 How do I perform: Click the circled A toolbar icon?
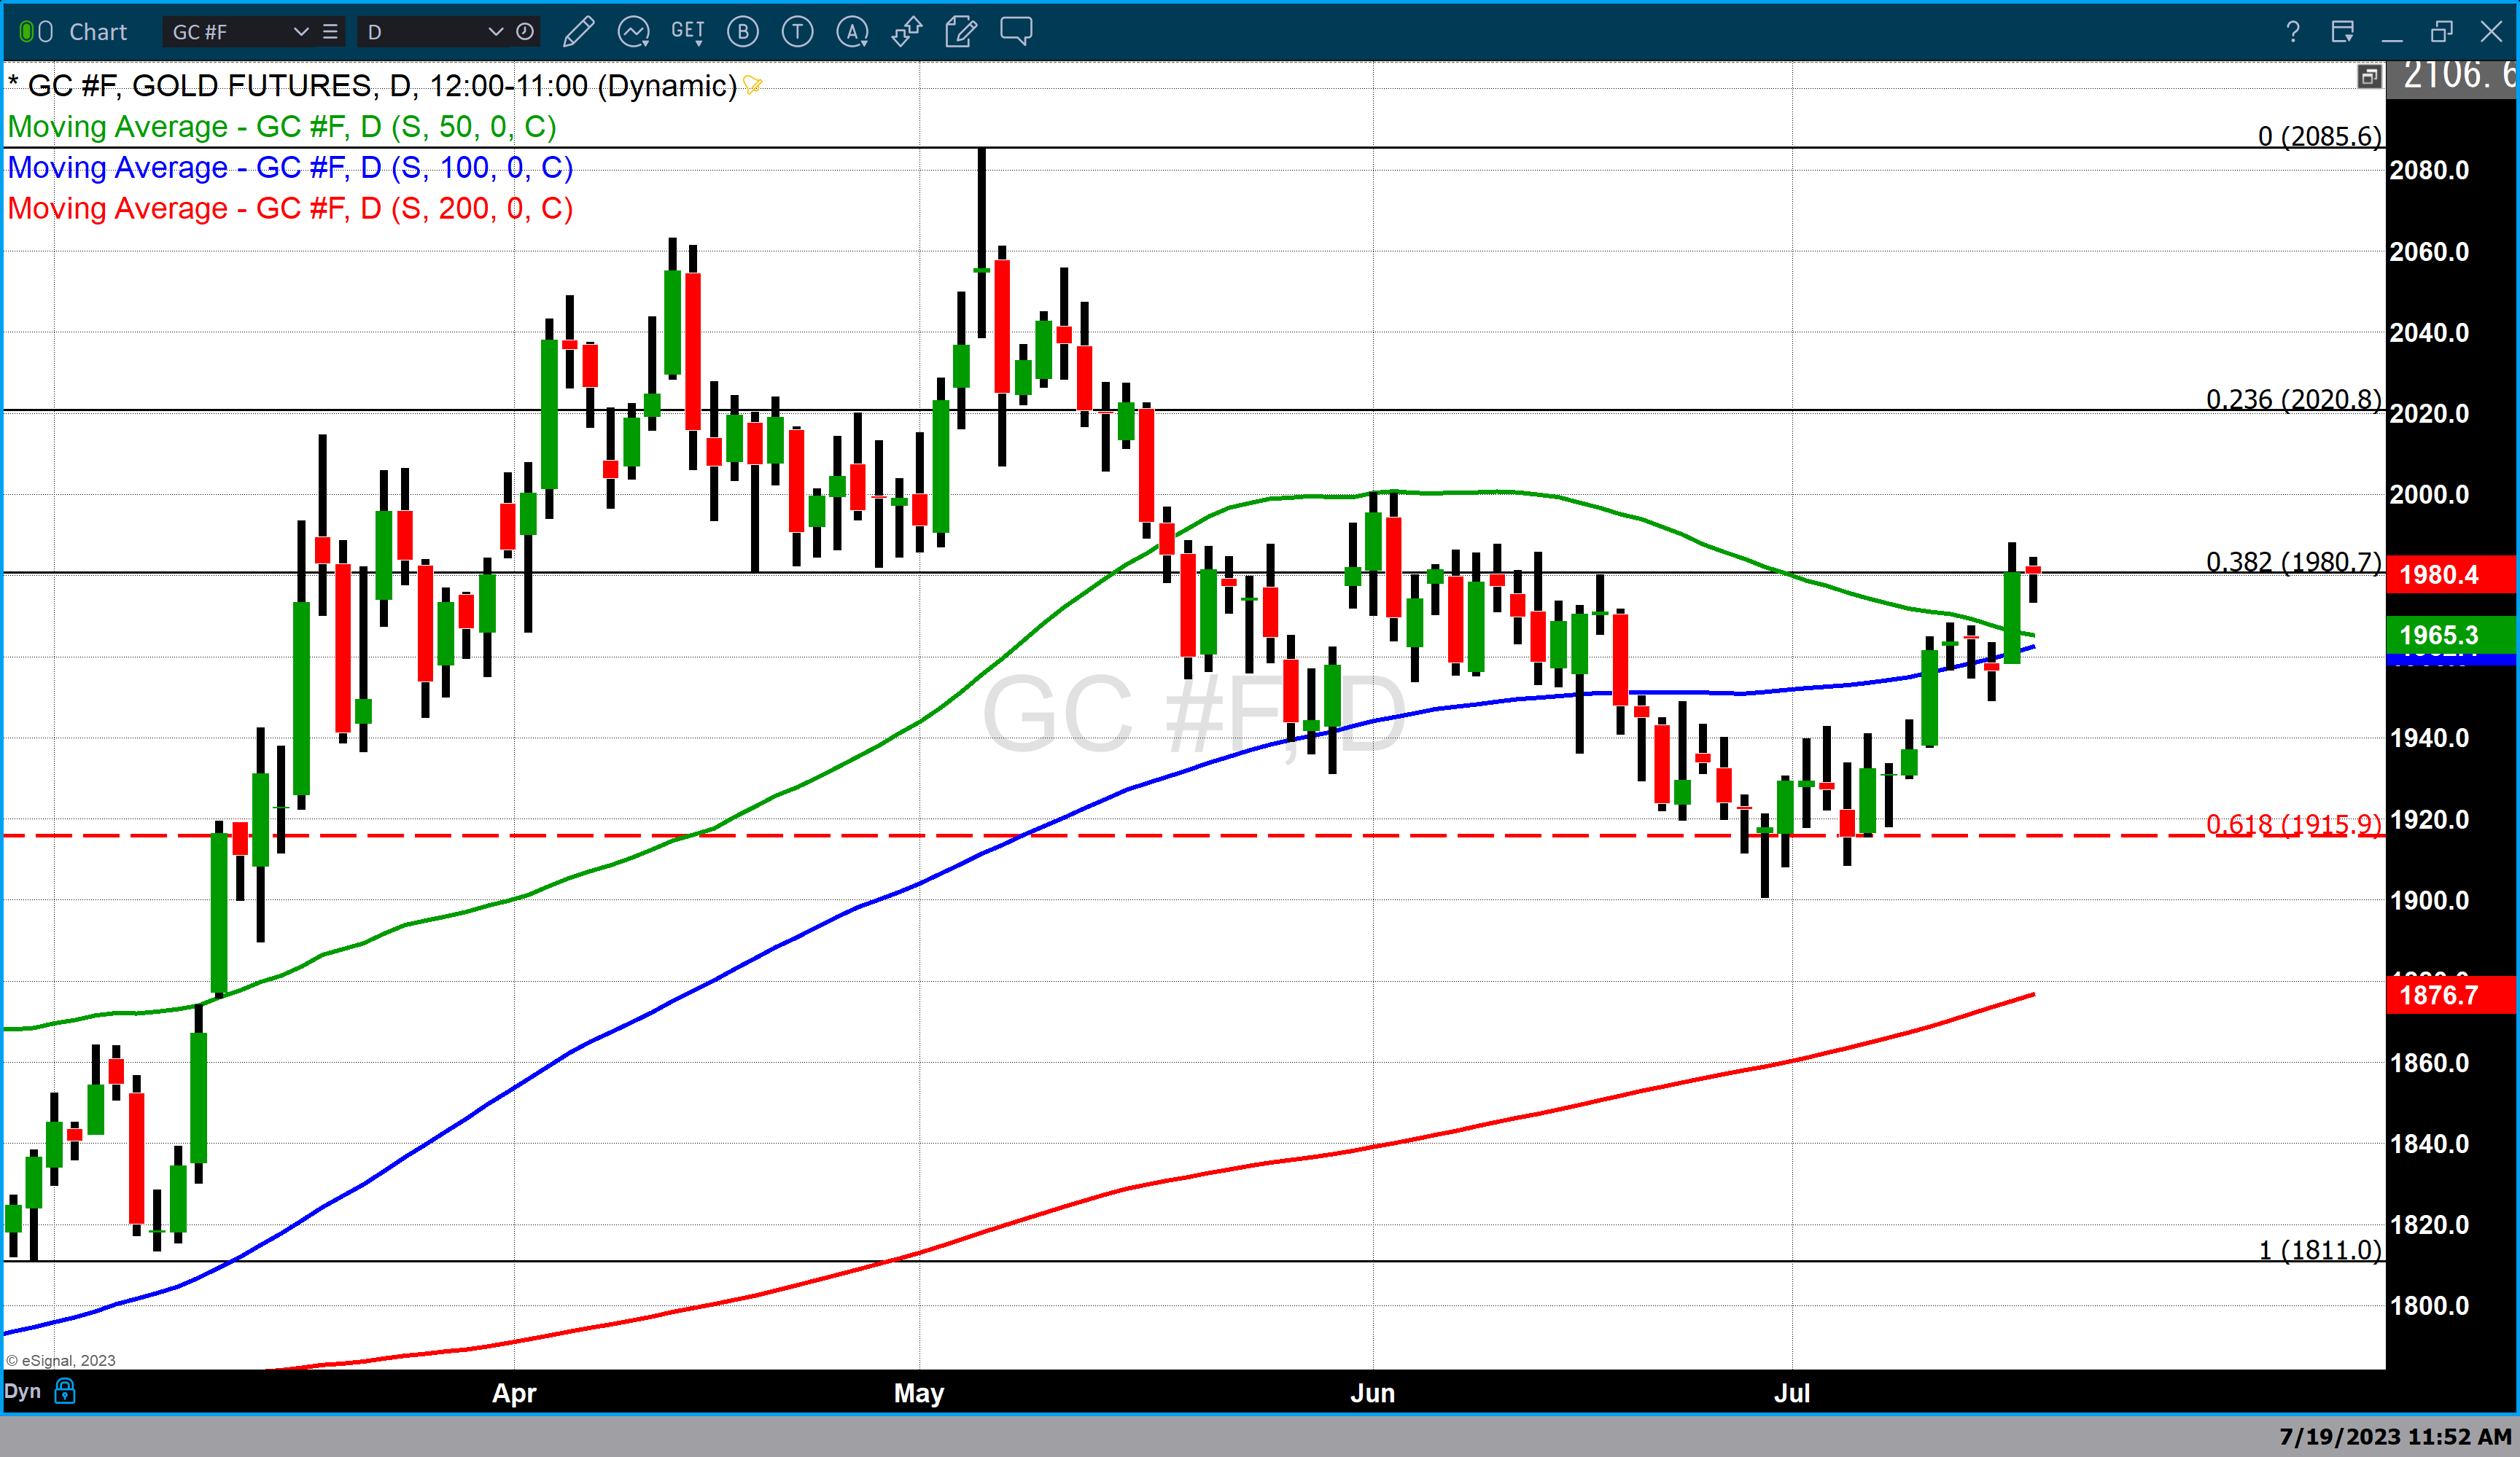tap(852, 32)
